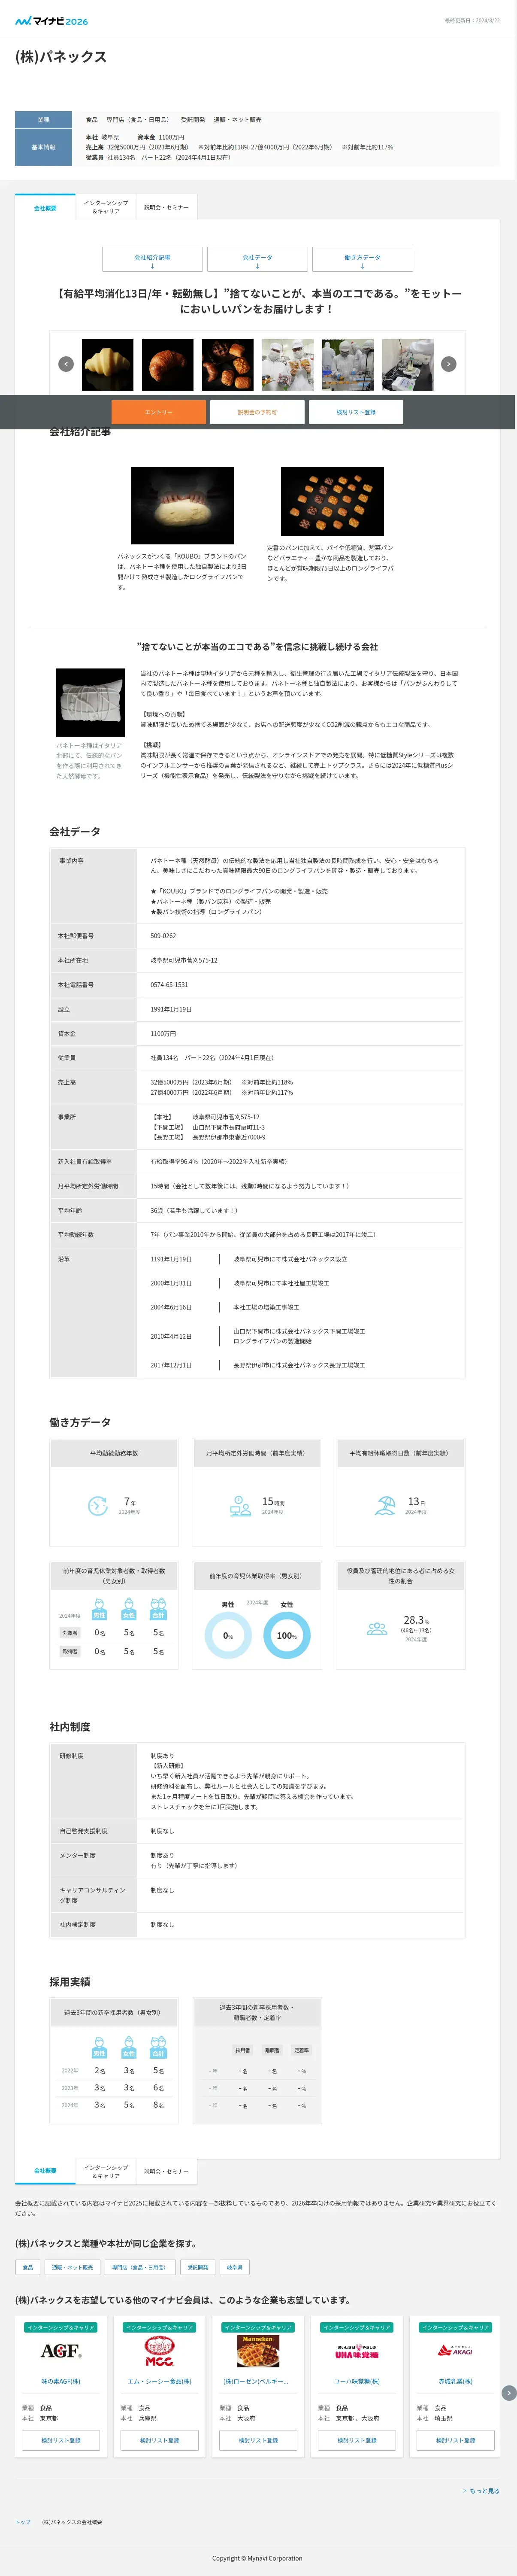Click the 受託開発 tag
Image resolution: width=517 pixels, height=2576 pixels.
coord(198,2267)
